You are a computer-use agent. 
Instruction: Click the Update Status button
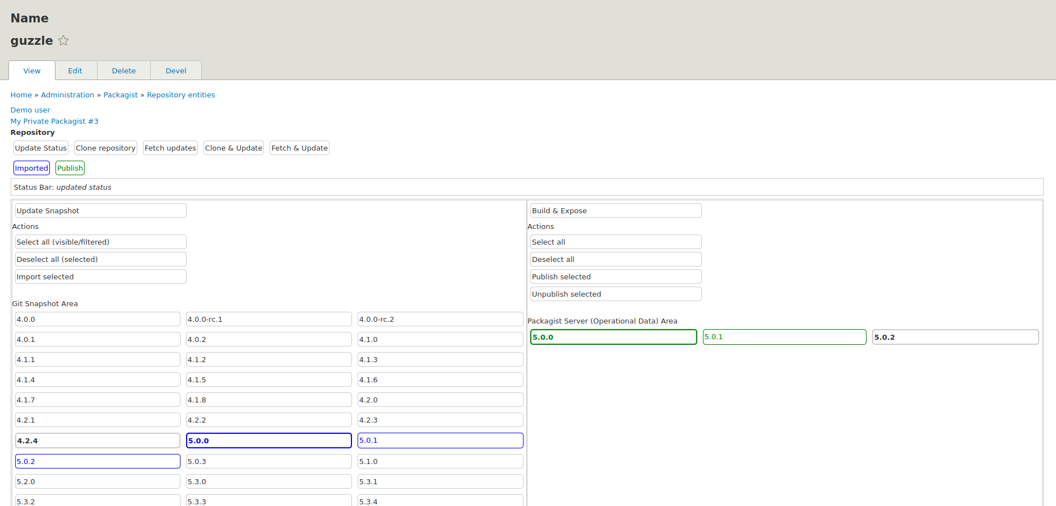40,148
